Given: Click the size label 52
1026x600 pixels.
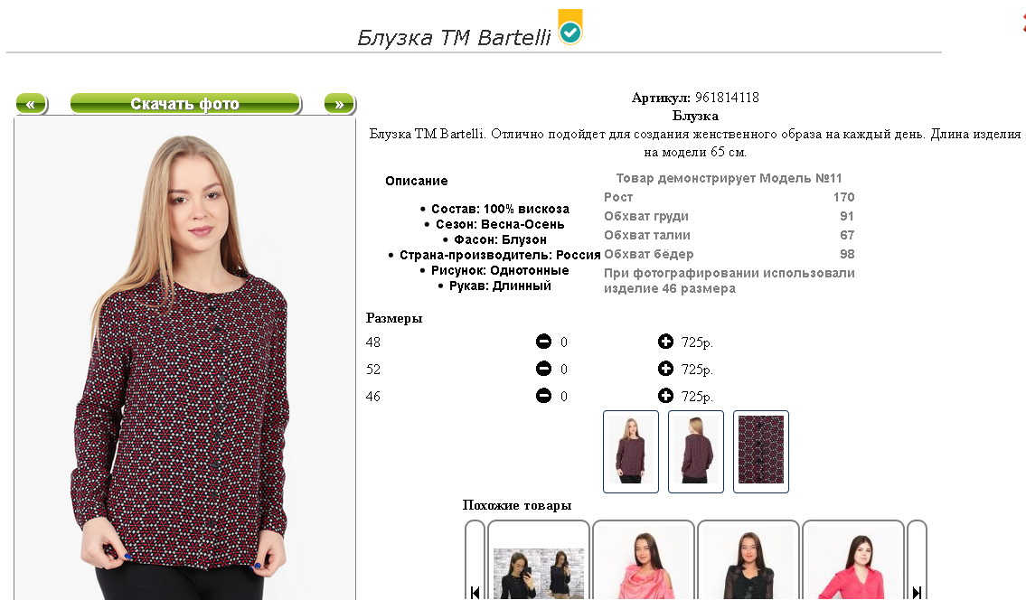Looking at the screenshot, I should pyautogui.click(x=373, y=369).
